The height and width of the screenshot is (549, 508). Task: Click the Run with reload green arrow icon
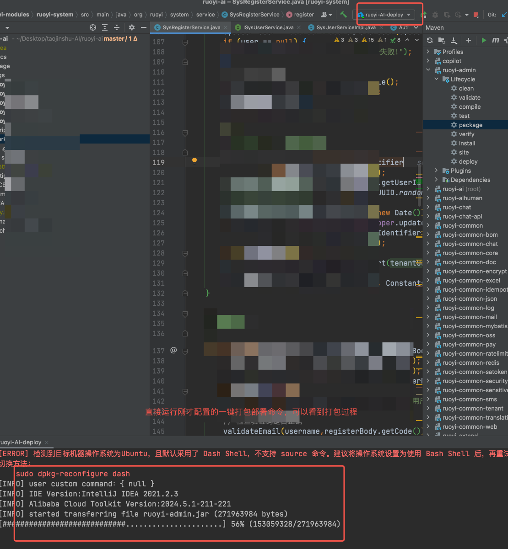click(x=424, y=15)
